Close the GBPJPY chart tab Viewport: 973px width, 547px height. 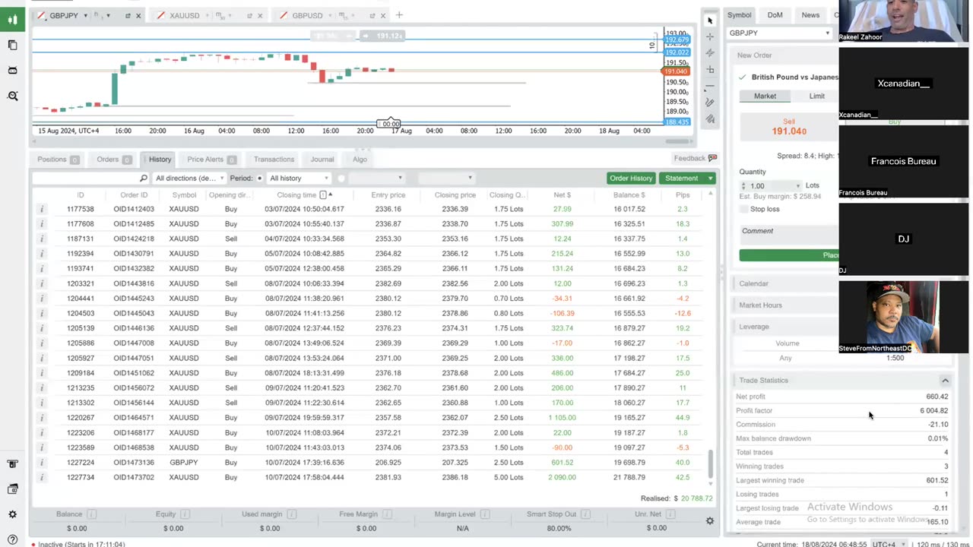point(138,15)
